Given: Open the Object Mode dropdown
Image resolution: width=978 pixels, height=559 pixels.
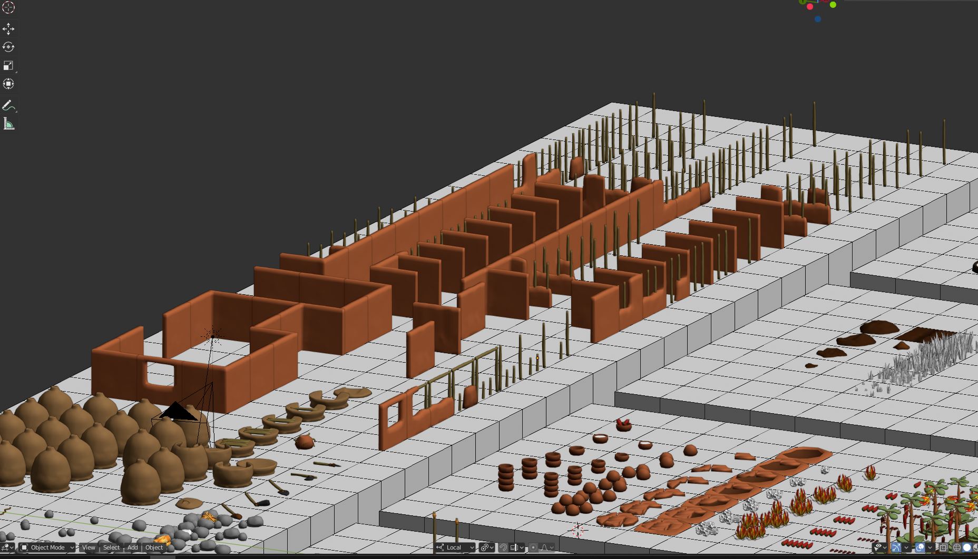Looking at the screenshot, I should pyautogui.click(x=47, y=547).
